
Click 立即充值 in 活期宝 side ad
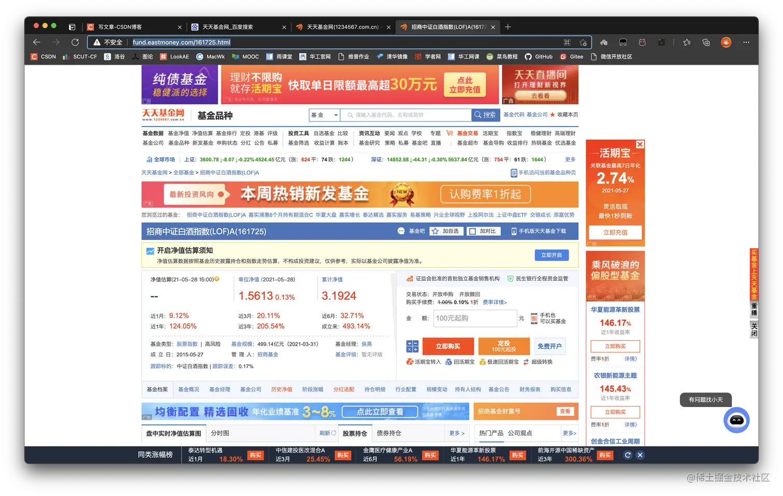click(615, 232)
